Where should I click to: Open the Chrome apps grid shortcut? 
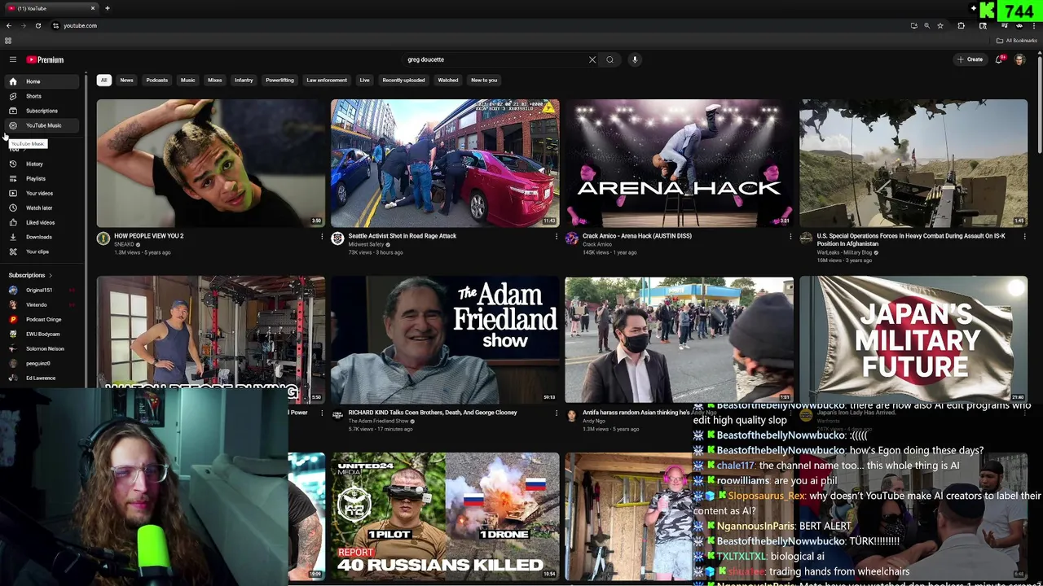point(8,40)
